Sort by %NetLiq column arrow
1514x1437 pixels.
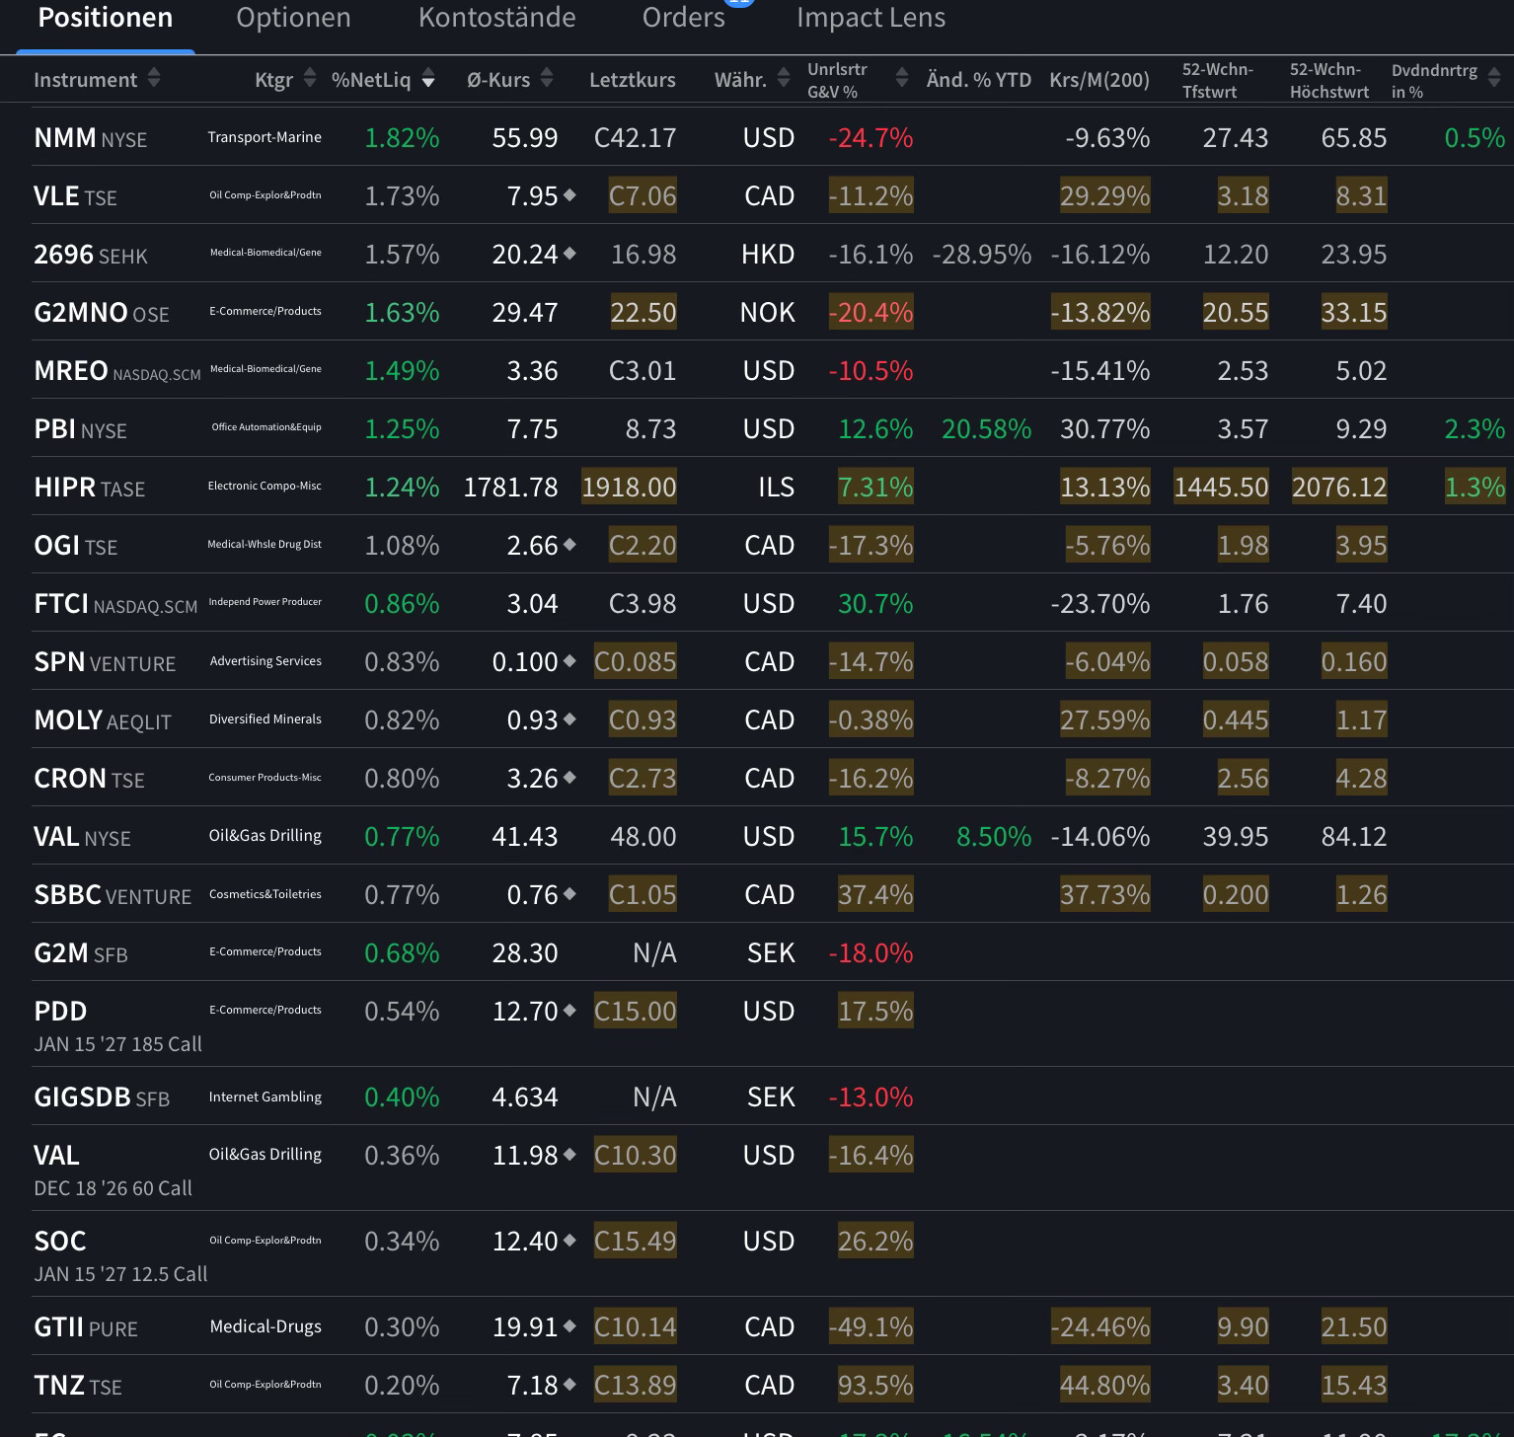(428, 79)
